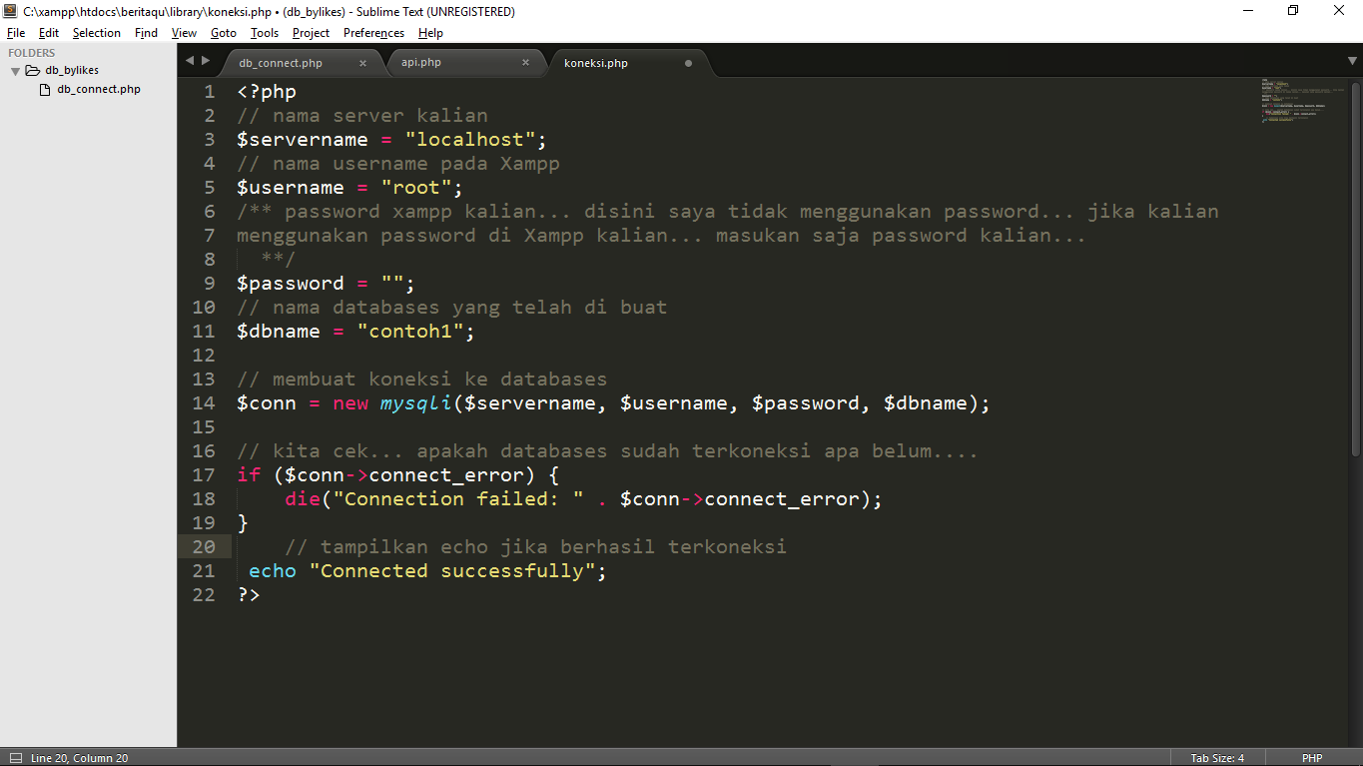Click the forward tab-navigation arrow

[x=207, y=60]
